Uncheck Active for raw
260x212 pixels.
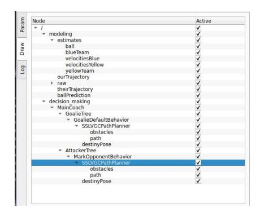coord(198,83)
